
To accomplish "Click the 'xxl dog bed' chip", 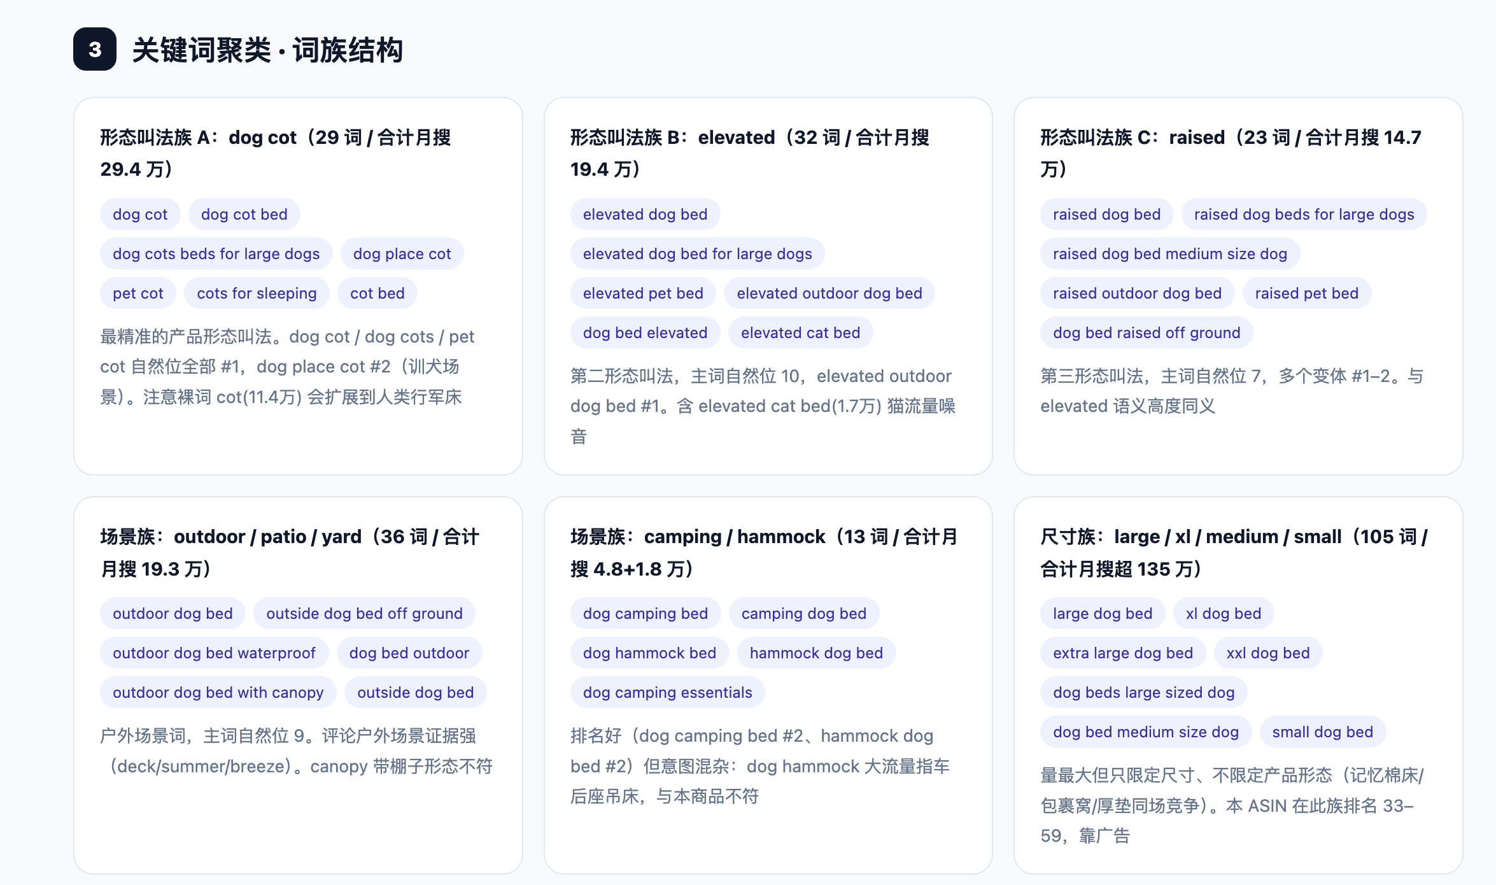I will tap(1269, 653).
